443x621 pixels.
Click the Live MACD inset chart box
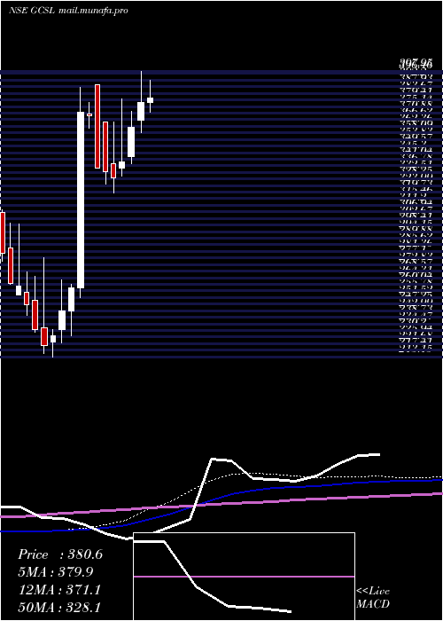click(244, 577)
